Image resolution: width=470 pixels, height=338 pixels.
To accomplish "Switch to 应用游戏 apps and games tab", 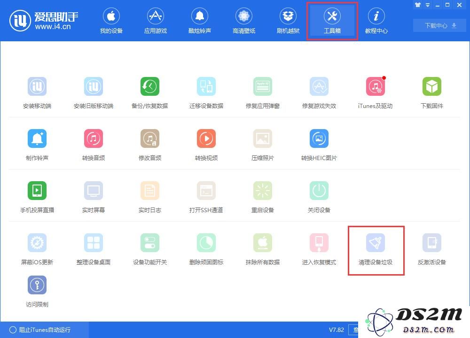I will click(155, 21).
